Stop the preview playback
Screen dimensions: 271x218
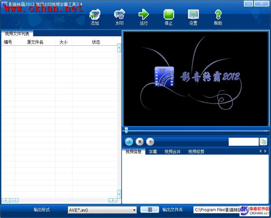click(150, 142)
